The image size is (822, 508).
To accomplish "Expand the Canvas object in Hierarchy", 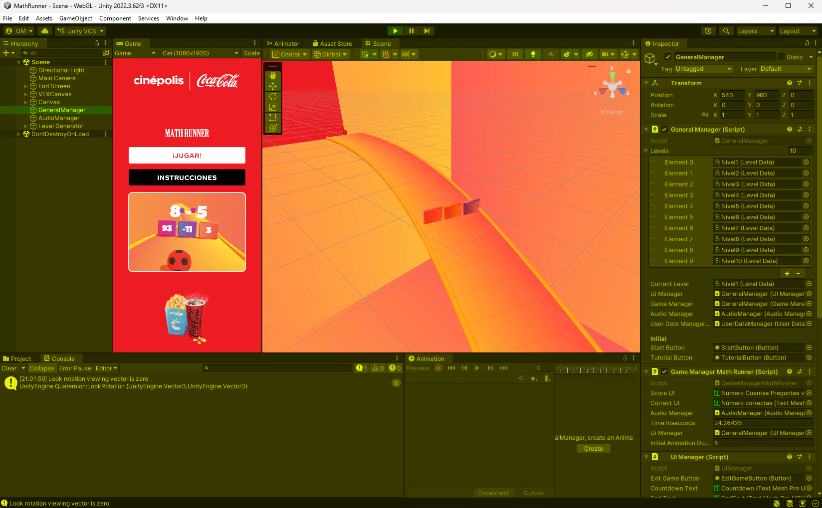I will pos(26,102).
